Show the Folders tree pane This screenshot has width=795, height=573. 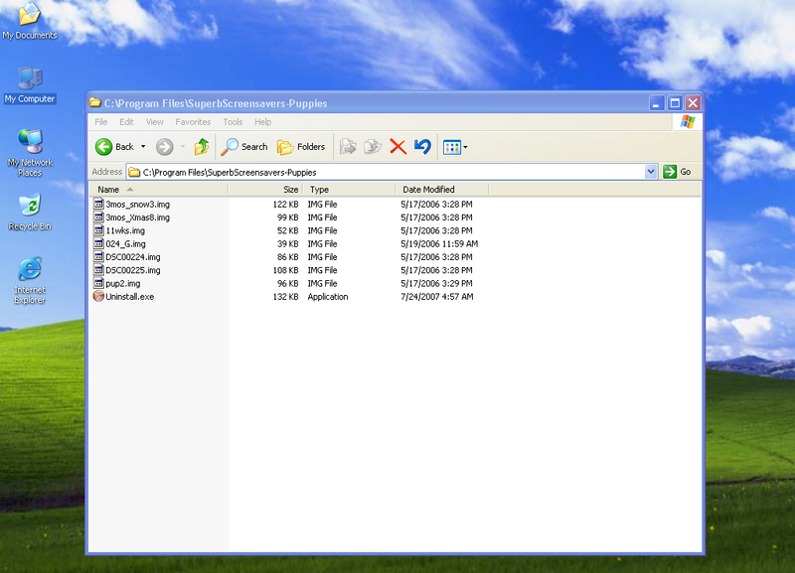pyautogui.click(x=301, y=147)
